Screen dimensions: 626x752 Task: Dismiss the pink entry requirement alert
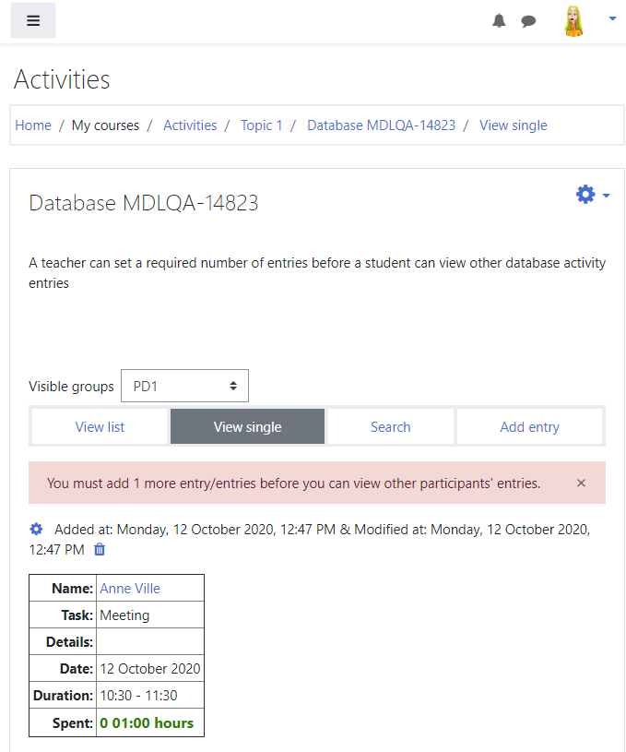pyautogui.click(x=581, y=483)
